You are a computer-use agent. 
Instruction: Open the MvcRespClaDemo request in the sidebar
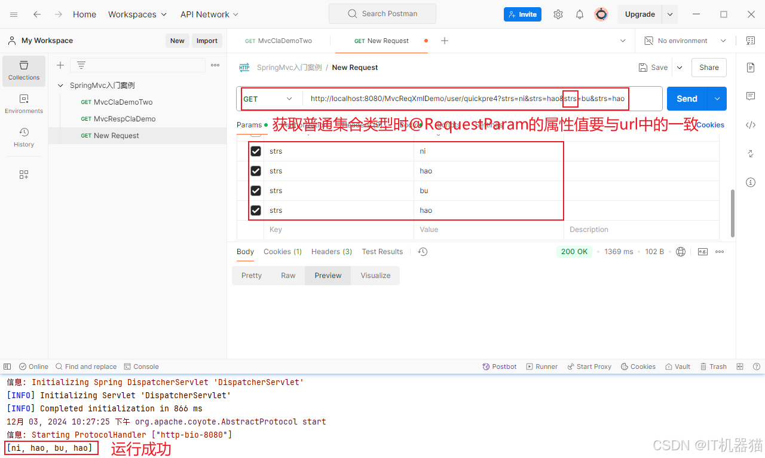pyautogui.click(x=124, y=119)
